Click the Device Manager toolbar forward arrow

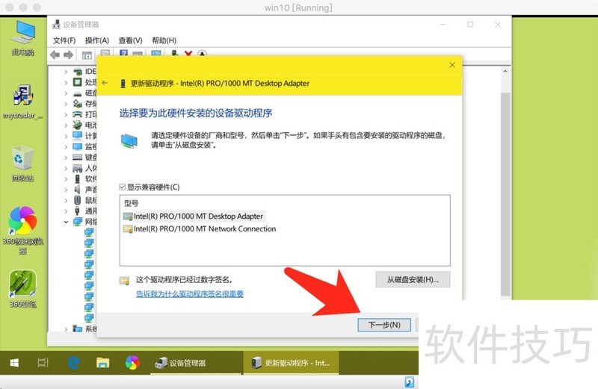[69, 55]
